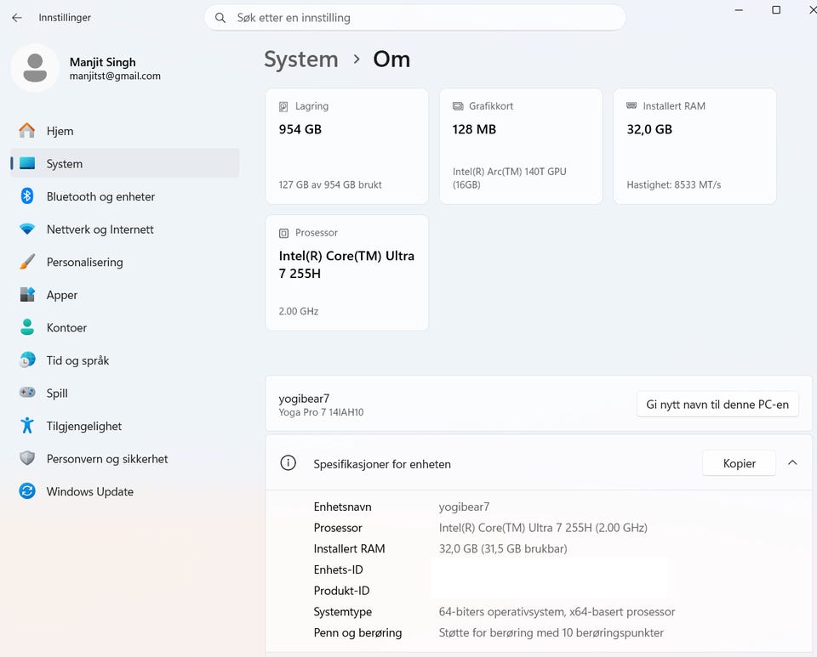Click the Spill gamepad icon
Screen dimensions: 817x657
pyautogui.click(x=27, y=392)
